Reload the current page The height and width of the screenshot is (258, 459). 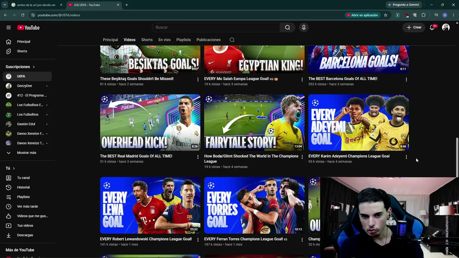pyautogui.click(x=23, y=15)
